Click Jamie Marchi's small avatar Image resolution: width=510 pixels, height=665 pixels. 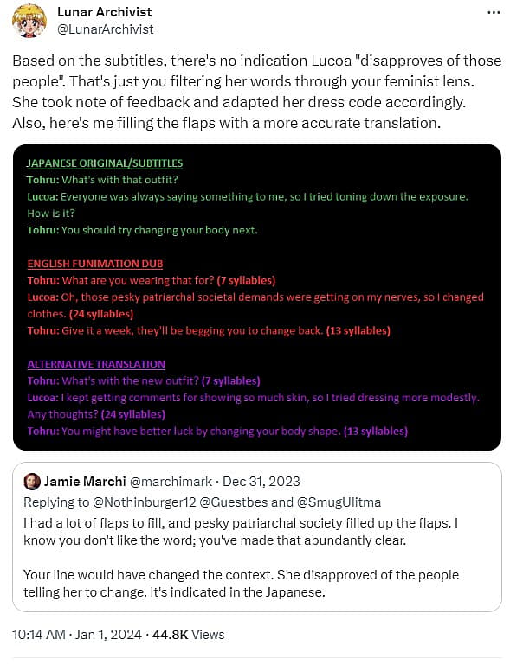[x=32, y=482]
